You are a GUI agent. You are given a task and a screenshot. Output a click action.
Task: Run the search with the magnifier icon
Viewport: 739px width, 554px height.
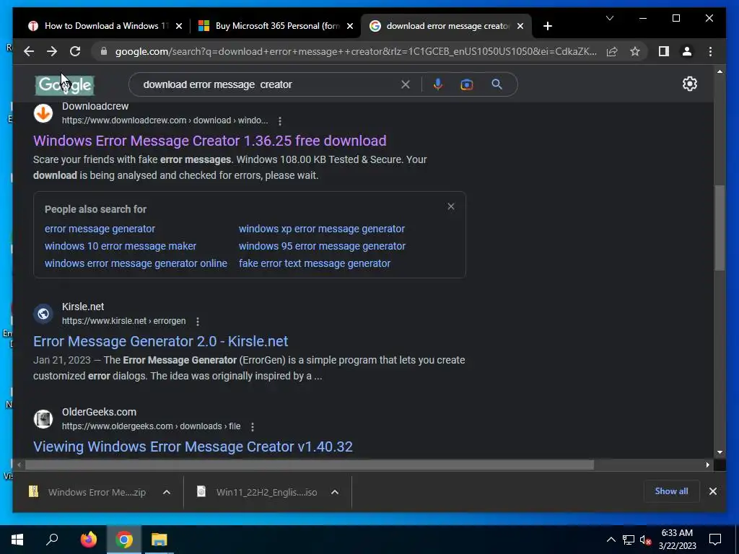[497, 84]
